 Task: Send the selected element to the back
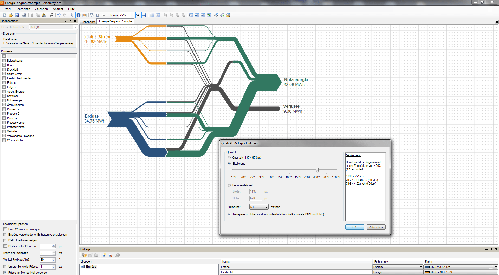pos(171,15)
